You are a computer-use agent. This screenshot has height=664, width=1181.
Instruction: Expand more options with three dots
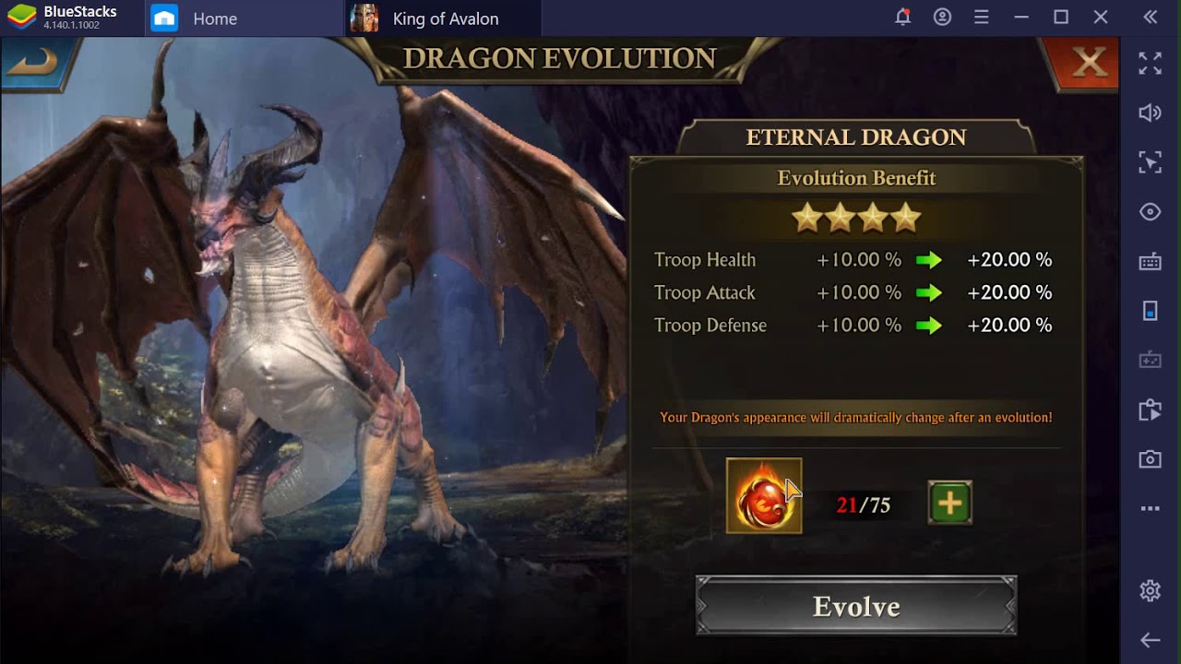tap(1150, 508)
